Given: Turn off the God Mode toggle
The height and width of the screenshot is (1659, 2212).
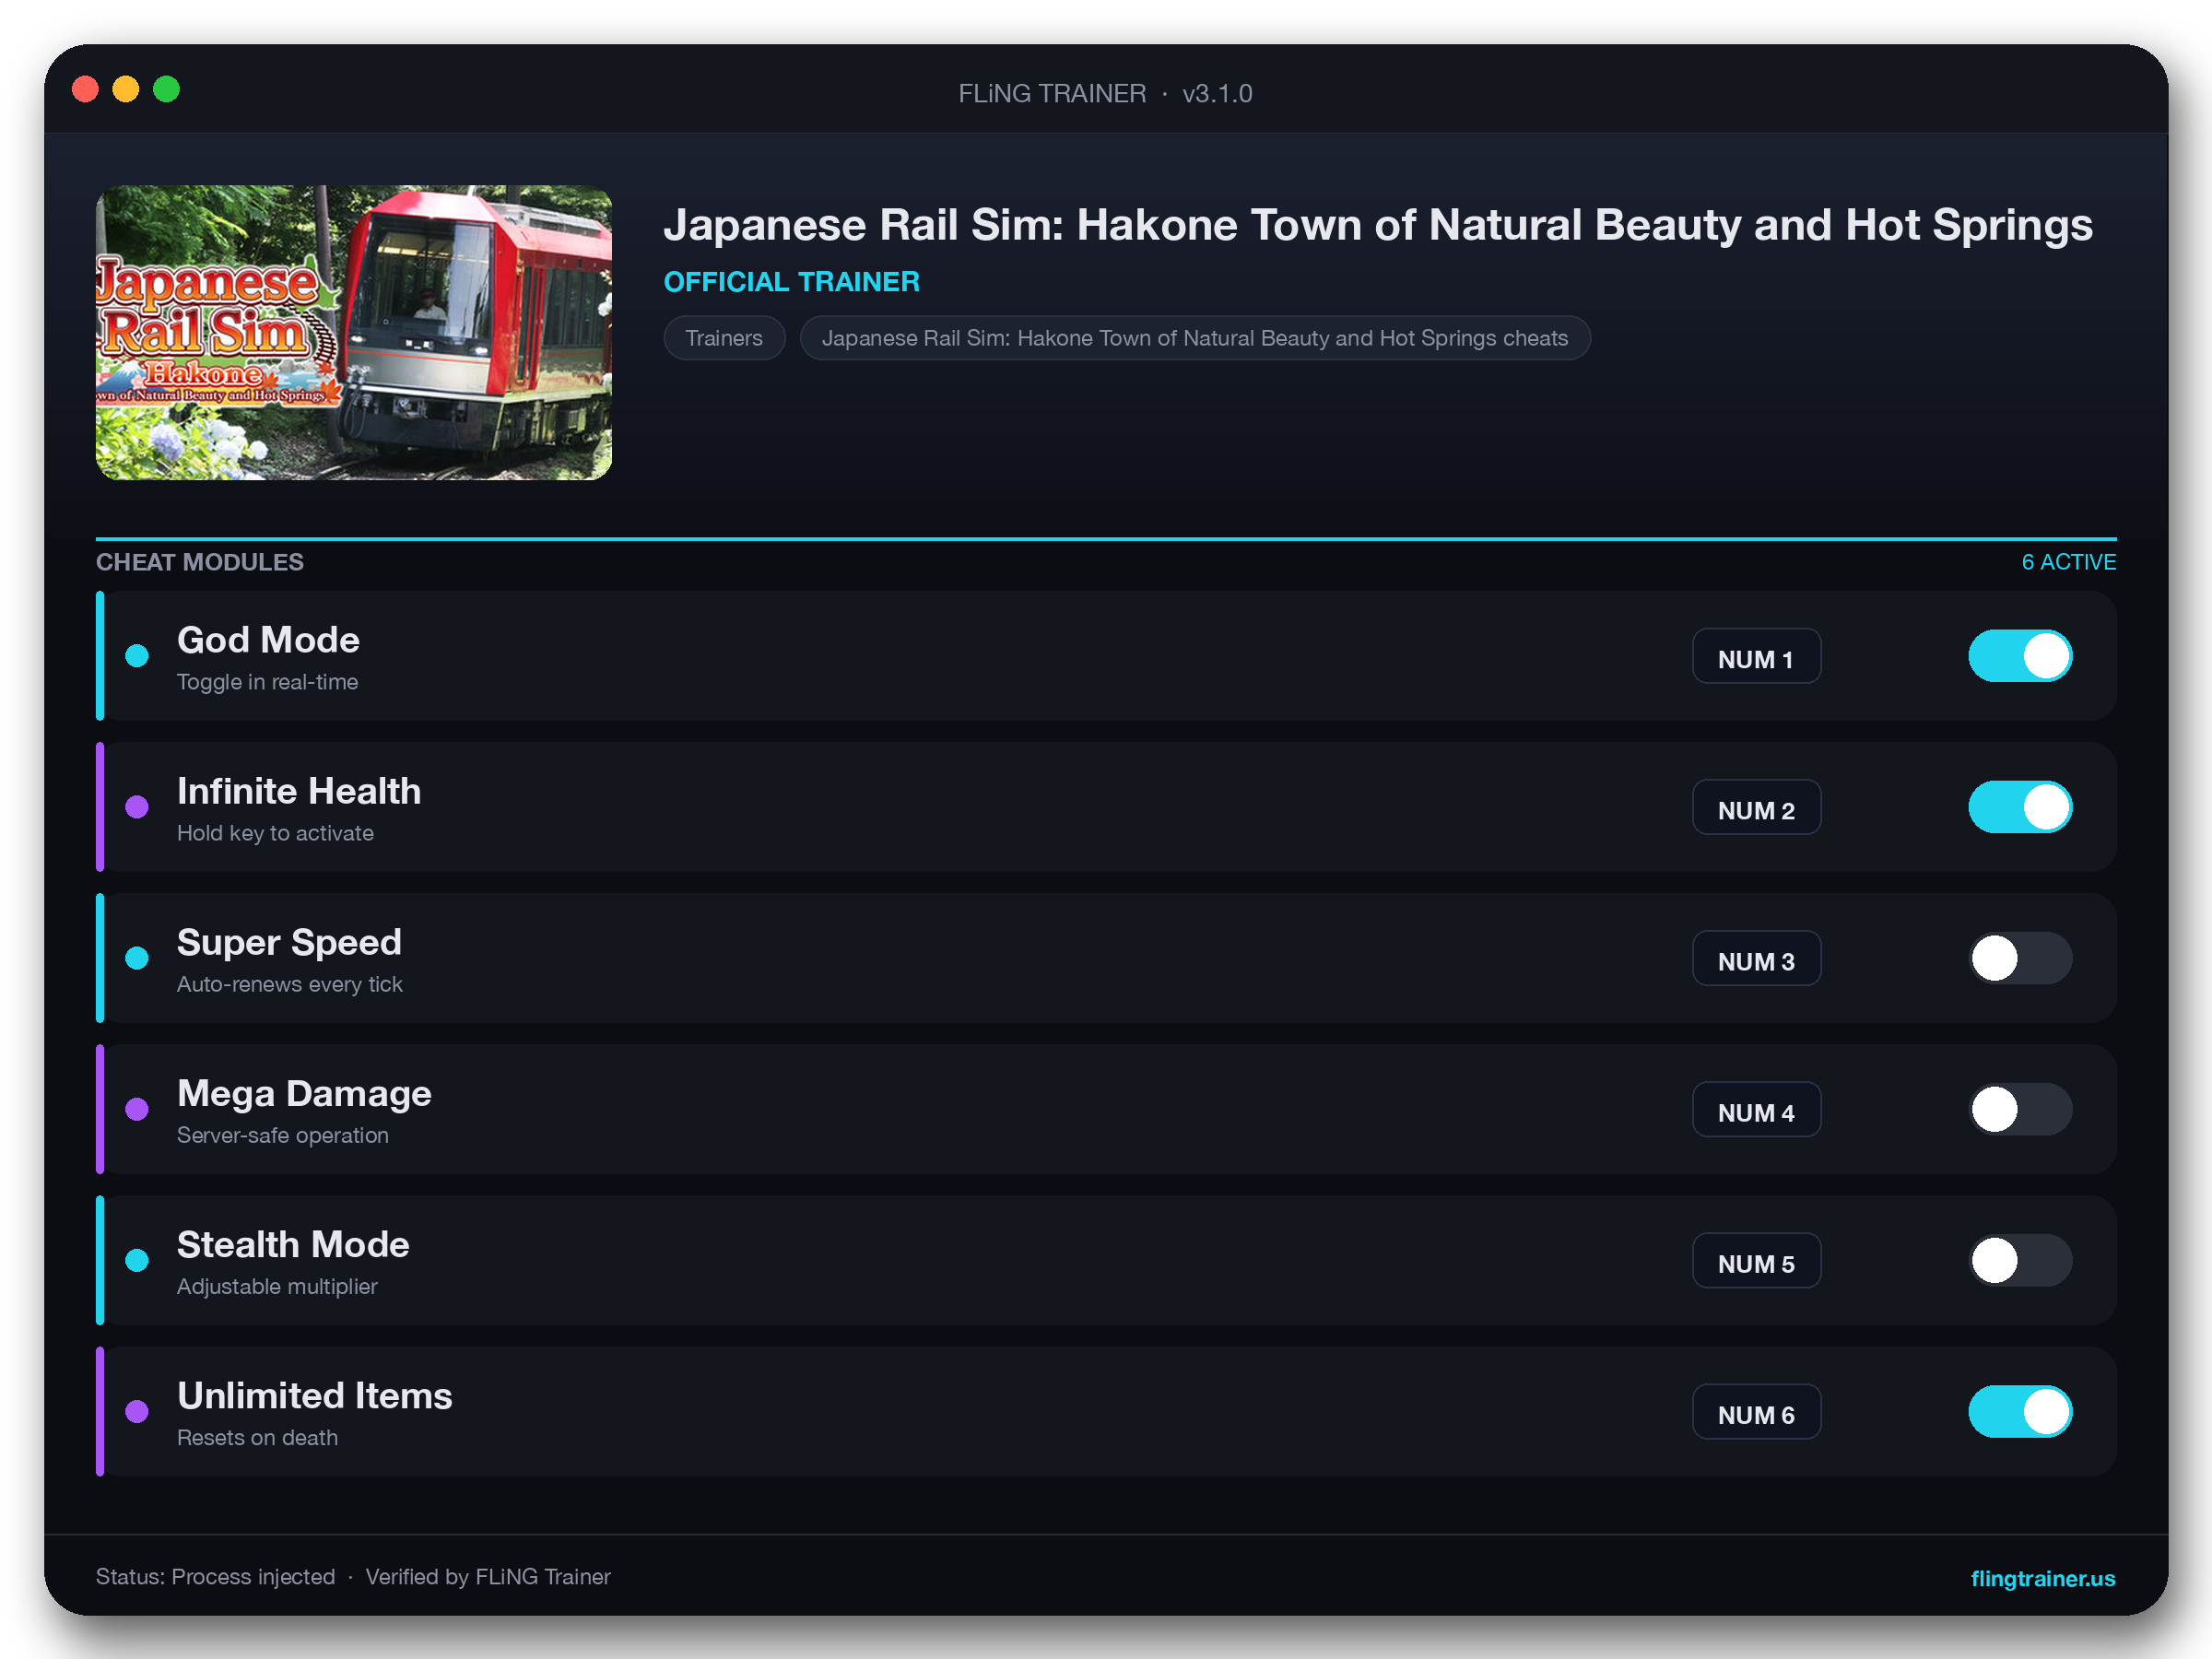Looking at the screenshot, I should (x=2020, y=656).
